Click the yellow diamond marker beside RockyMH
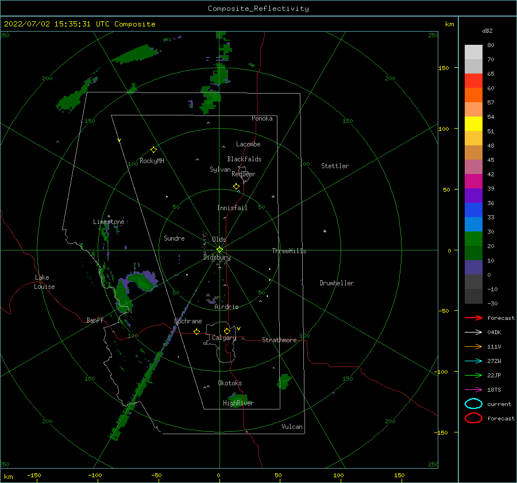The image size is (517, 483). click(x=153, y=150)
